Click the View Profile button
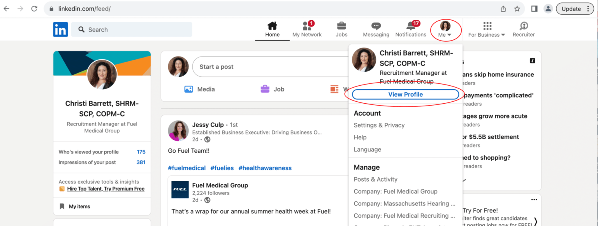Screen dimensions: 598x226 tap(405, 94)
